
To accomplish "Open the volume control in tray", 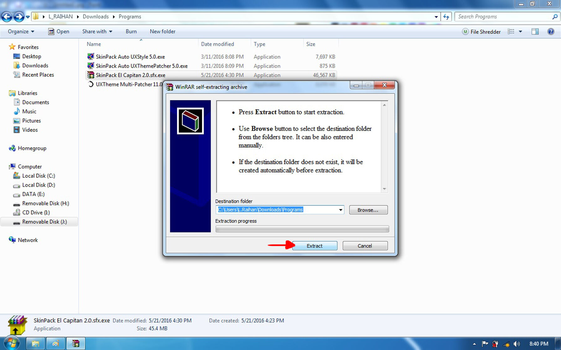I will (517, 344).
